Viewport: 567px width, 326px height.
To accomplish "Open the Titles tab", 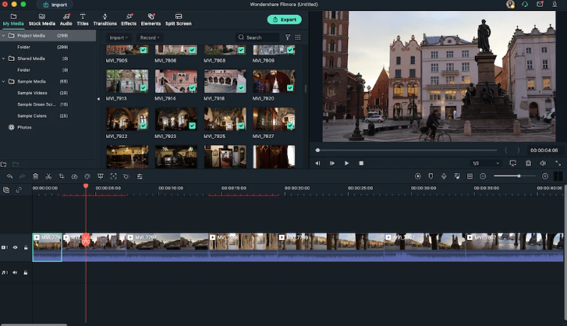I will (83, 19).
